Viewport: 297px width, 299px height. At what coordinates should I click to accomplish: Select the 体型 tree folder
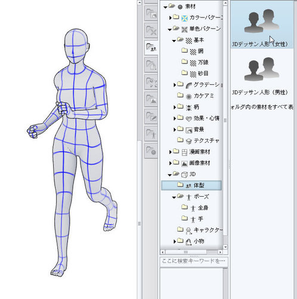click(x=191, y=185)
